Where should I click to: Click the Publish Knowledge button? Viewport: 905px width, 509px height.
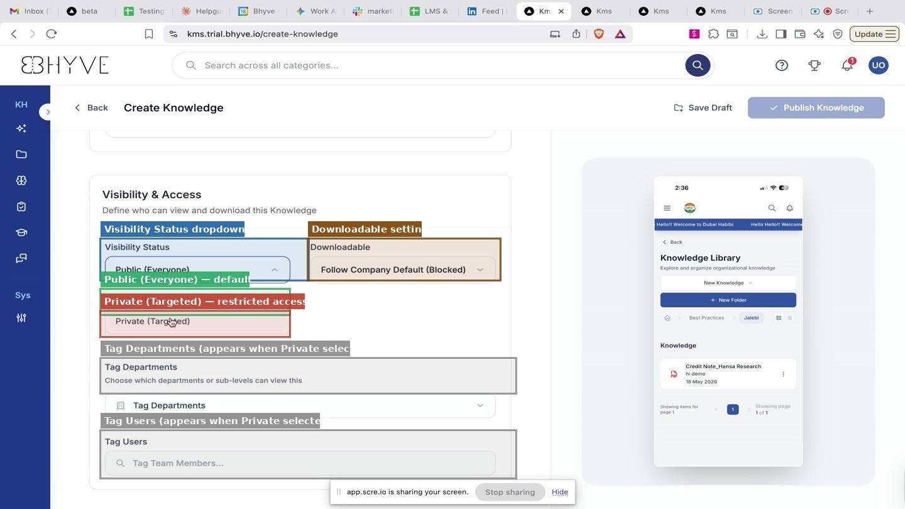point(816,107)
